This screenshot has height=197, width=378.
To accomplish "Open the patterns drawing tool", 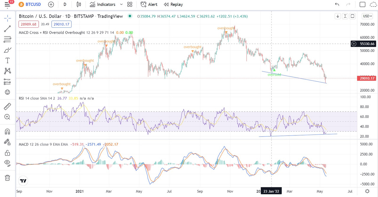I will (x=7, y=71).
